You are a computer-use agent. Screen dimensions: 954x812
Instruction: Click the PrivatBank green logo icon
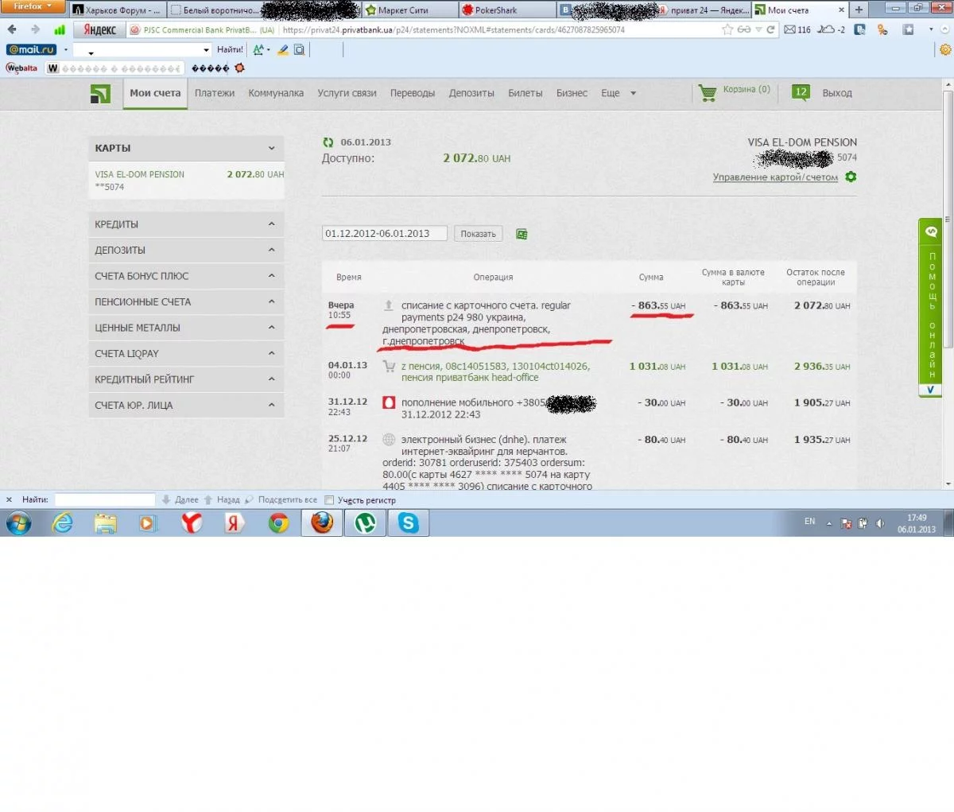pos(100,94)
